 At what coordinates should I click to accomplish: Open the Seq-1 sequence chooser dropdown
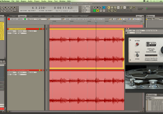click(140, 16)
